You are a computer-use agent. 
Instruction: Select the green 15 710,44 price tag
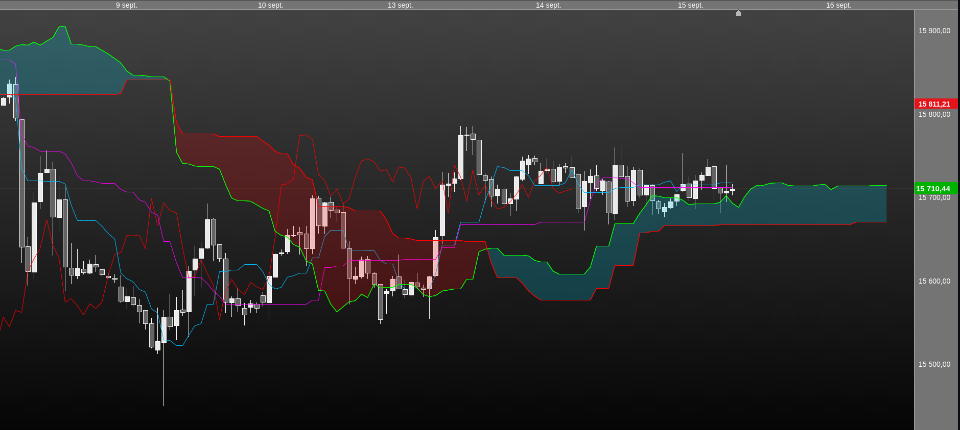click(936, 189)
